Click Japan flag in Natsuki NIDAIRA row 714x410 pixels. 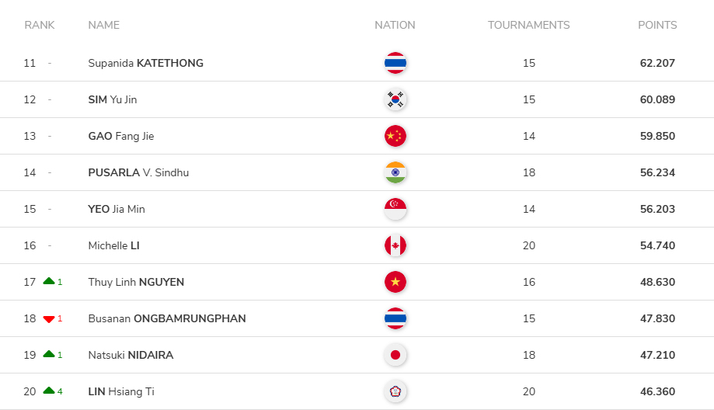(395, 355)
